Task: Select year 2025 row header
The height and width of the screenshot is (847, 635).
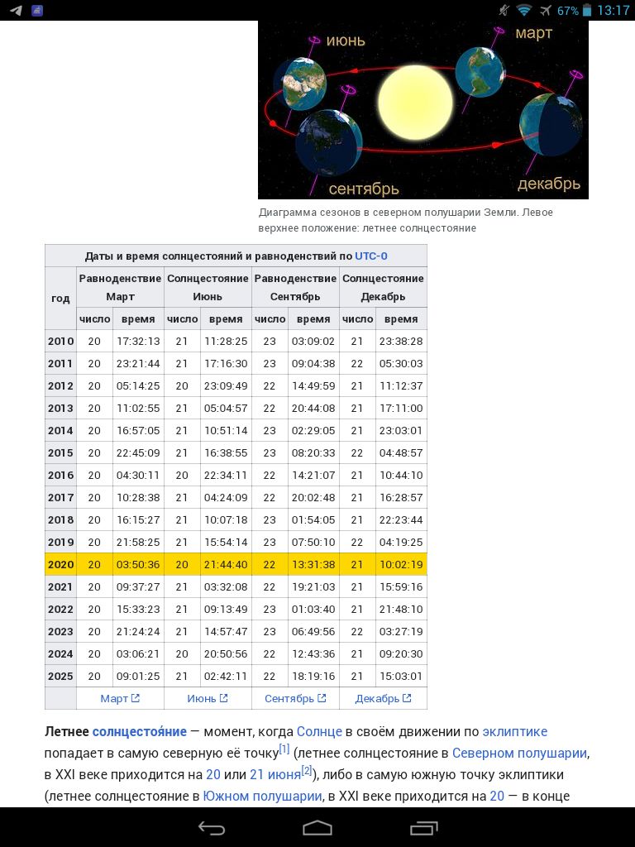Action: (x=60, y=677)
